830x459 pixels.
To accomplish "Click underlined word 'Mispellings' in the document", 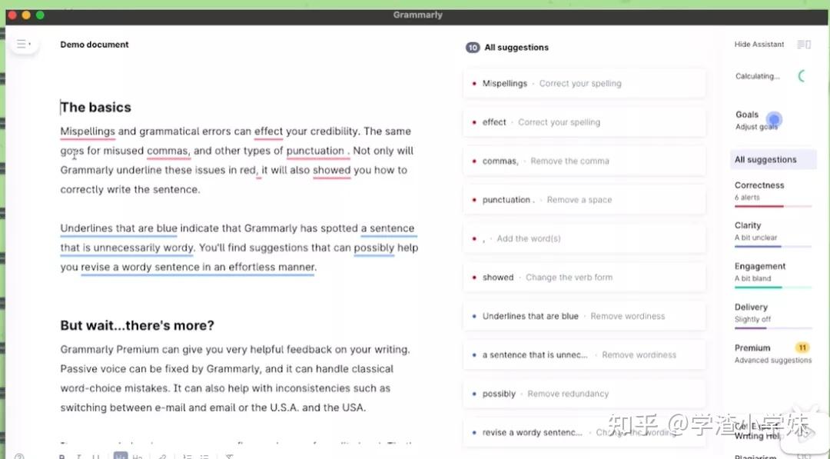I will [x=88, y=131].
